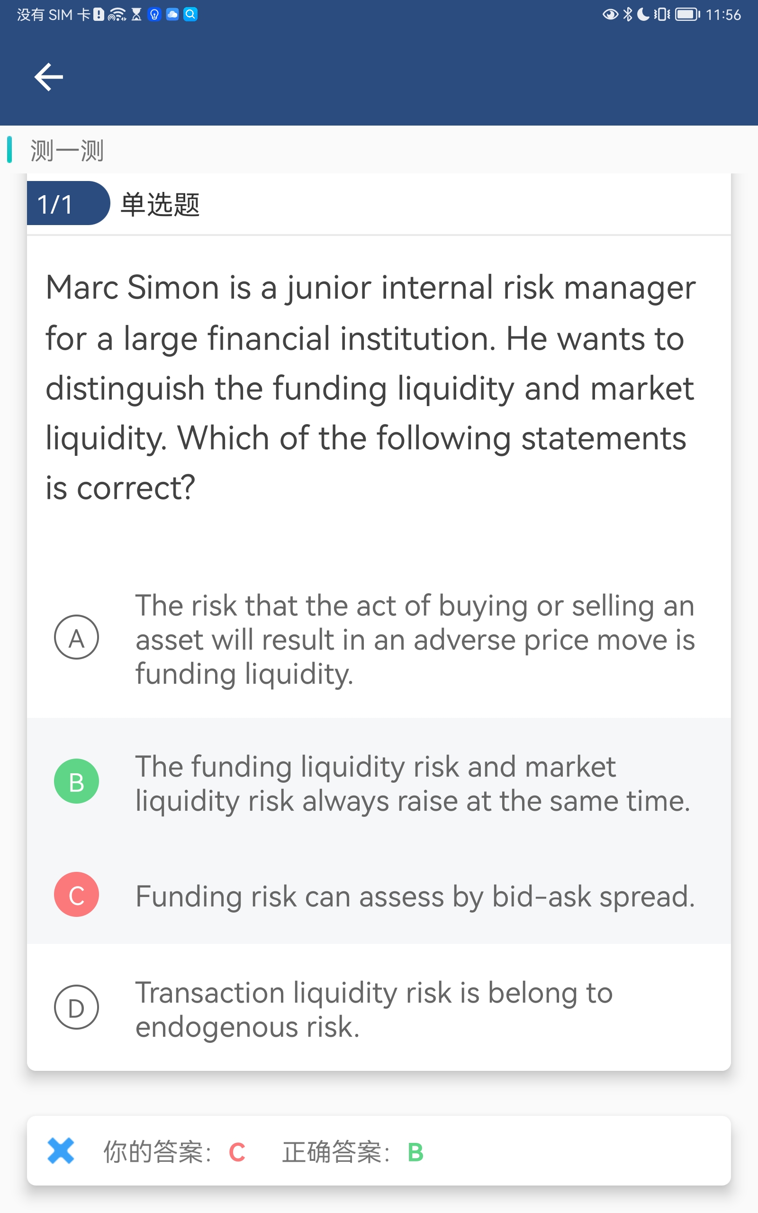Screen dimensions: 758x1213
Task: Select the red option C circle
Action: click(x=76, y=895)
